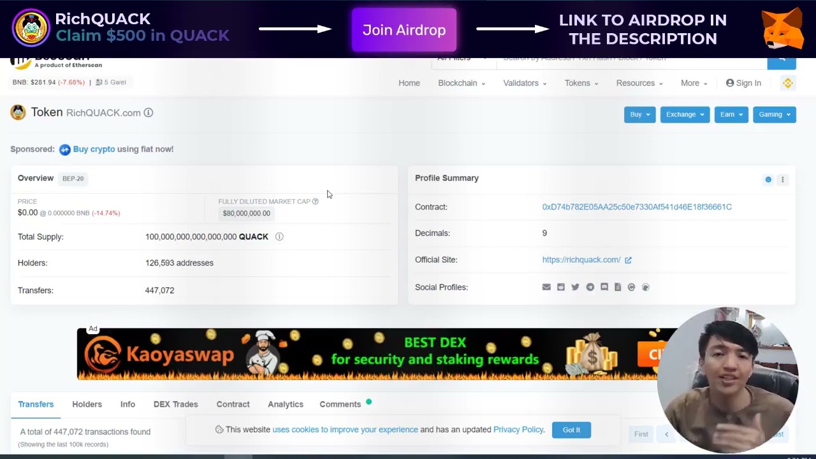This screenshot has height=459, width=816.
Task: Expand the Validators menu
Action: click(x=525, y=83)
